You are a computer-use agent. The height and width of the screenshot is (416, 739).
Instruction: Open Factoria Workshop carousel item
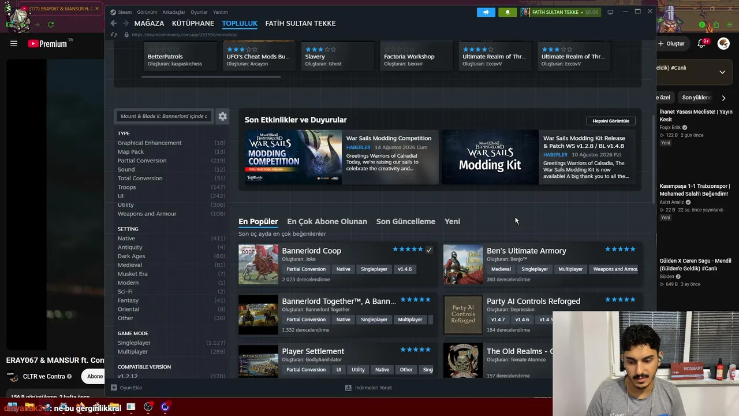click(409, 57)
